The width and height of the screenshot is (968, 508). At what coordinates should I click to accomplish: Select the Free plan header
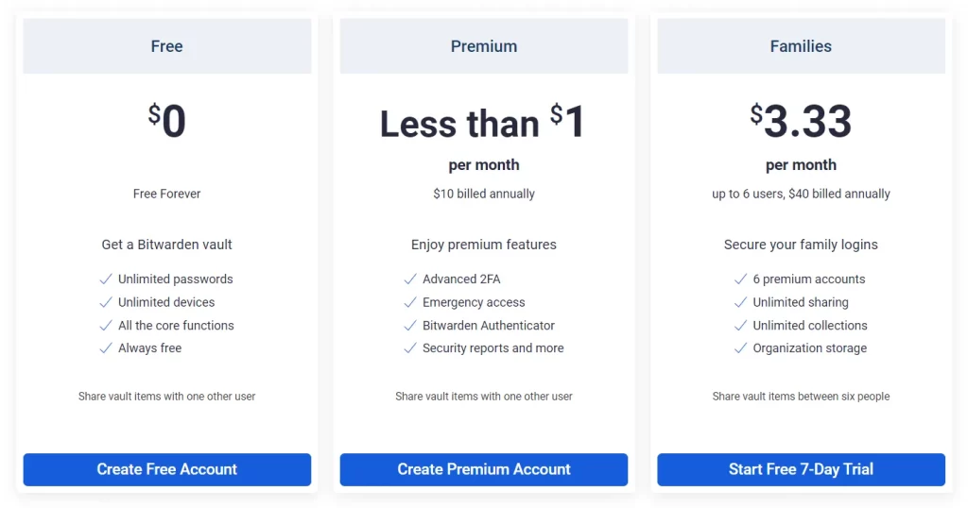click(x=166, y=46)
